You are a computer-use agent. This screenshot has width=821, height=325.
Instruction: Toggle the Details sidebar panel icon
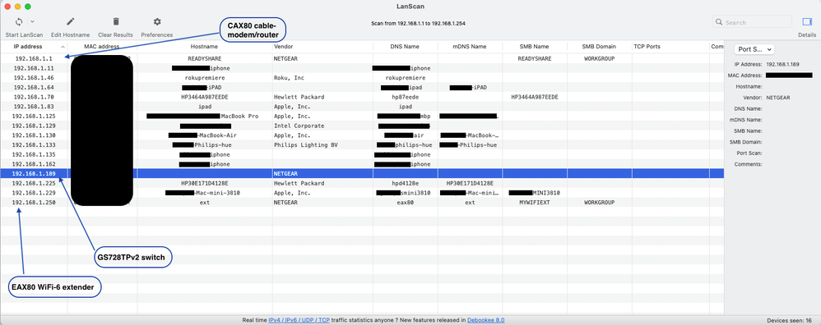[x=807, y=22]
